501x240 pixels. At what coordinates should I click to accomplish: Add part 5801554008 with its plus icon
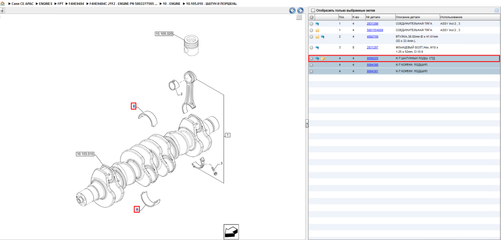(x=312, y=30)
